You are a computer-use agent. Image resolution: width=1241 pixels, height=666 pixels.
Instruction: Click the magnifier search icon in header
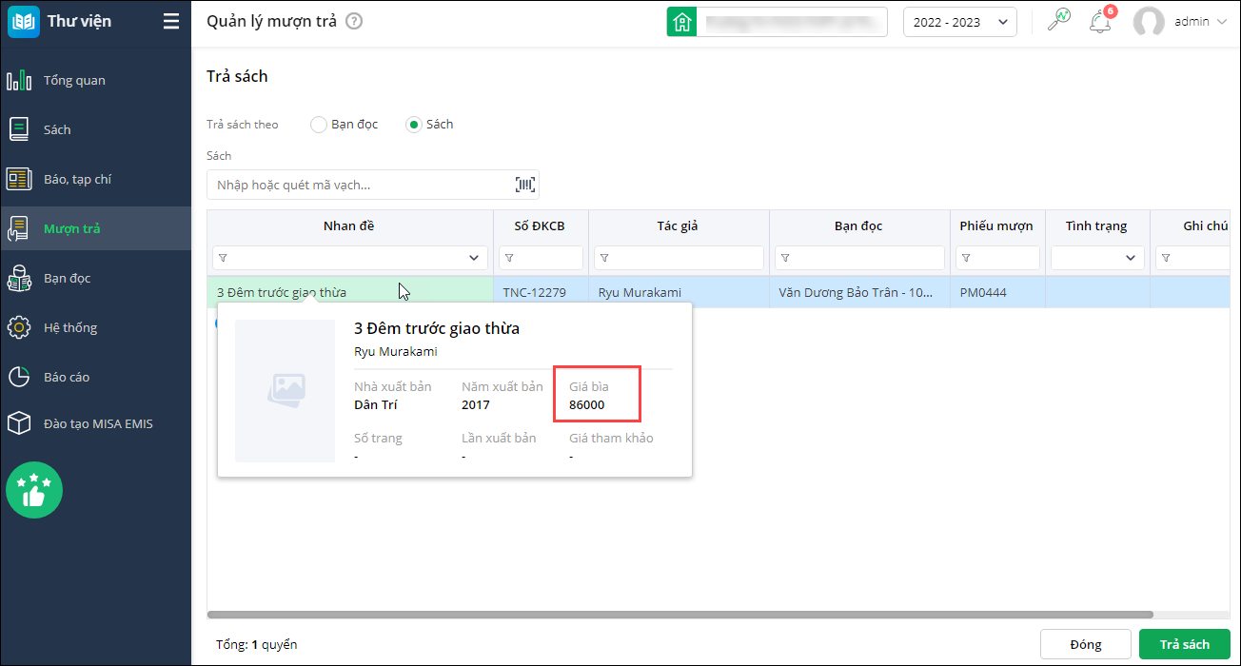[1058, 20]
